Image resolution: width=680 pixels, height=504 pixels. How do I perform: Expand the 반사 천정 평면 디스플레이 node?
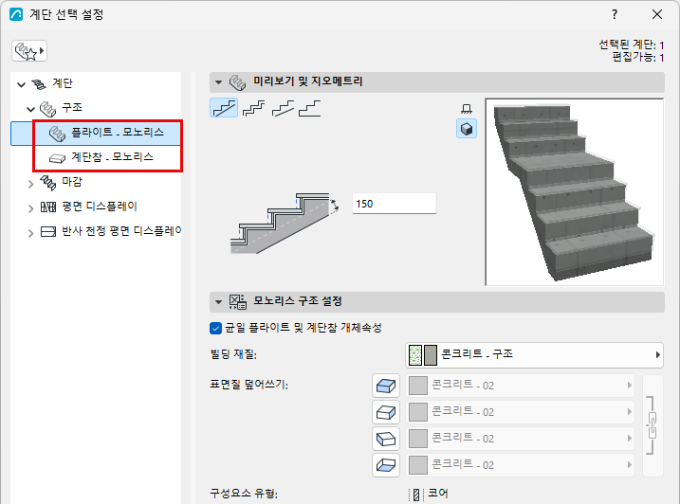coord(30,233)
